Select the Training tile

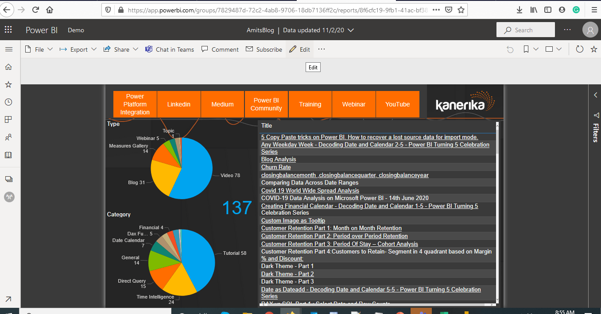pos(310,104)
